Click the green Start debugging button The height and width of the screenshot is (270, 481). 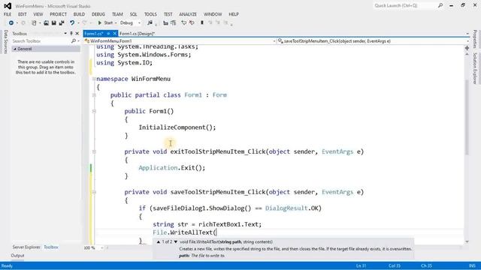pyautogui.click(x=105, y=23)
